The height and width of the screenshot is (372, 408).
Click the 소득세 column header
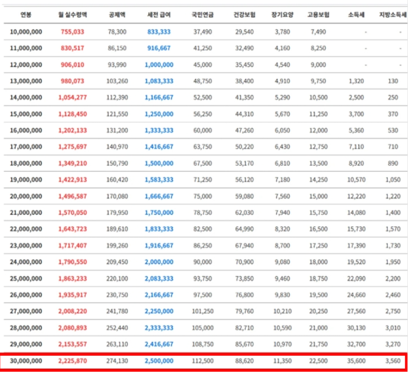pos(356,15)
